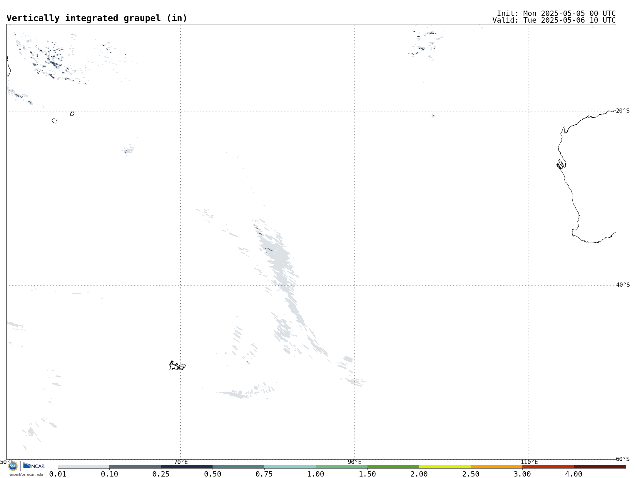635x478 pixels.
Task: Click the Valid: Tue 2025-05-06 10 UTC text
Action: click(x=554, y=20)
